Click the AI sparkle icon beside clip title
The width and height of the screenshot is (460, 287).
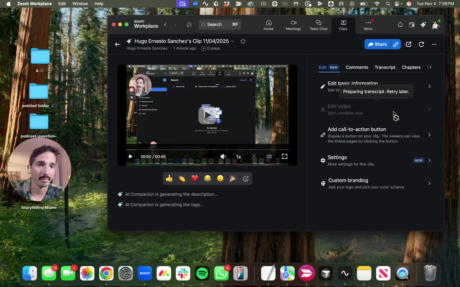[x=129, y=41]
